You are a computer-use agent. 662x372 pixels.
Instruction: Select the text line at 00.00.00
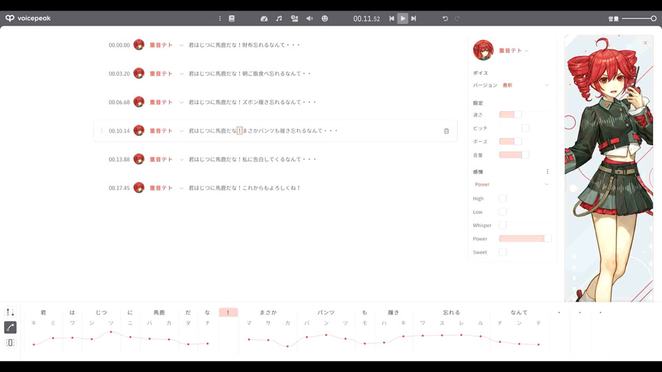[244, 45]
